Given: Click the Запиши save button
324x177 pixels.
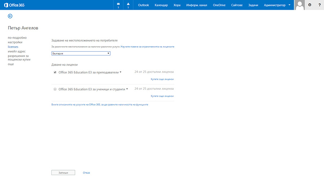Looking at the screenshot, I should tap(63, 173).
